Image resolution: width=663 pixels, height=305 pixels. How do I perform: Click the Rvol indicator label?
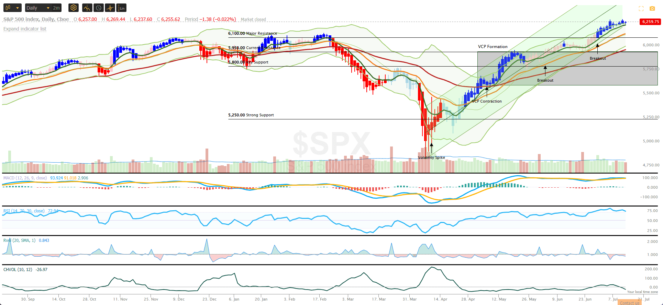tap(19, 240)
